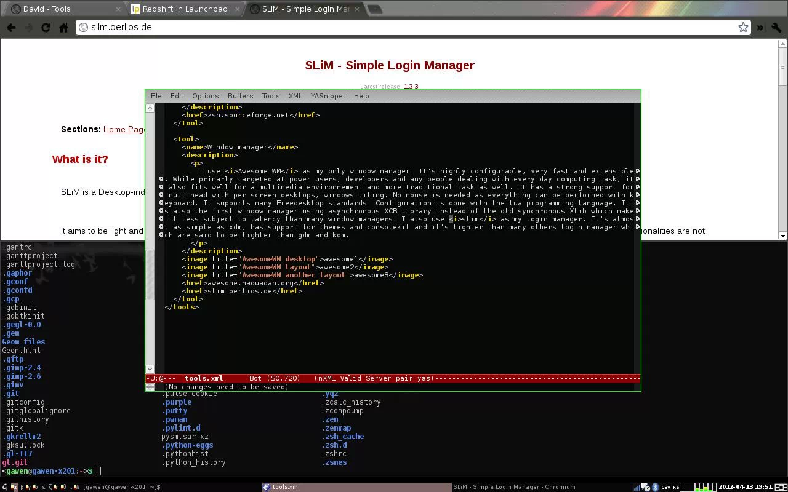Open the YASnippet menu
The height and width of the screenshot is (492, 788).
point(328,96)
